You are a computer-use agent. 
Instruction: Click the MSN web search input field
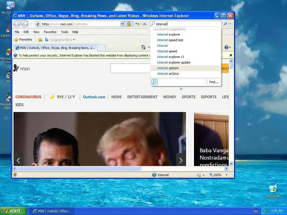130,68
